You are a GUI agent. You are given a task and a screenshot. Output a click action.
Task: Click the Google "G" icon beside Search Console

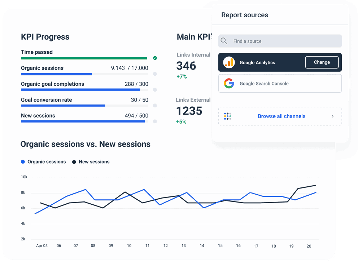tap(229, 83)
